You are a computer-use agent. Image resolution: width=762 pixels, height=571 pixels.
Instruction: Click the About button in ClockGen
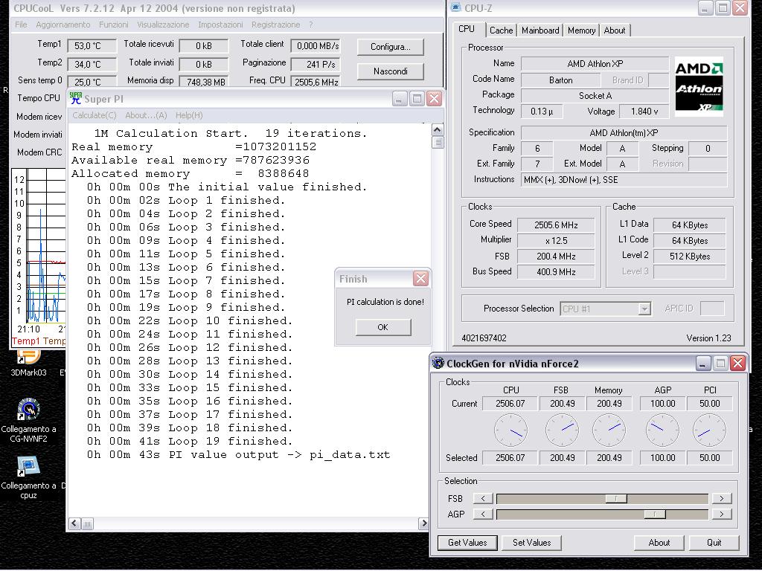pyautogui.click(x=659, y=542)
